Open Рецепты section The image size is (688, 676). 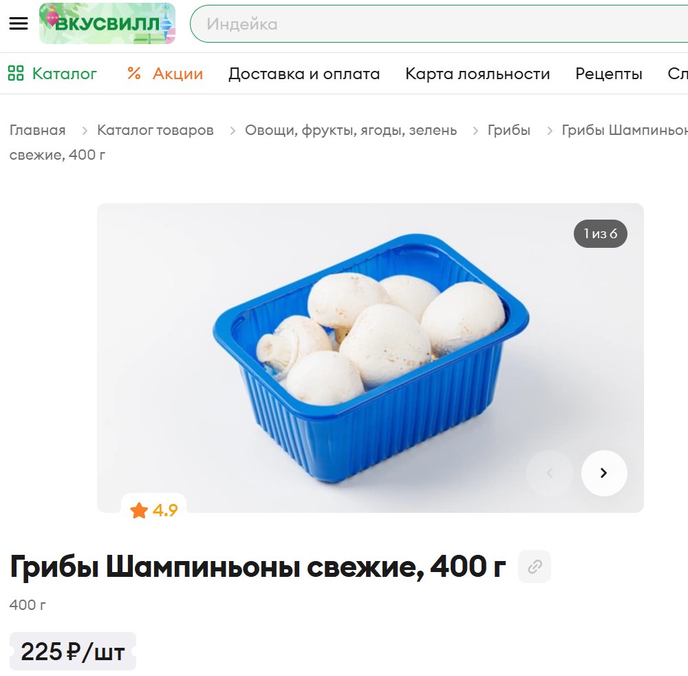(609, 74)
